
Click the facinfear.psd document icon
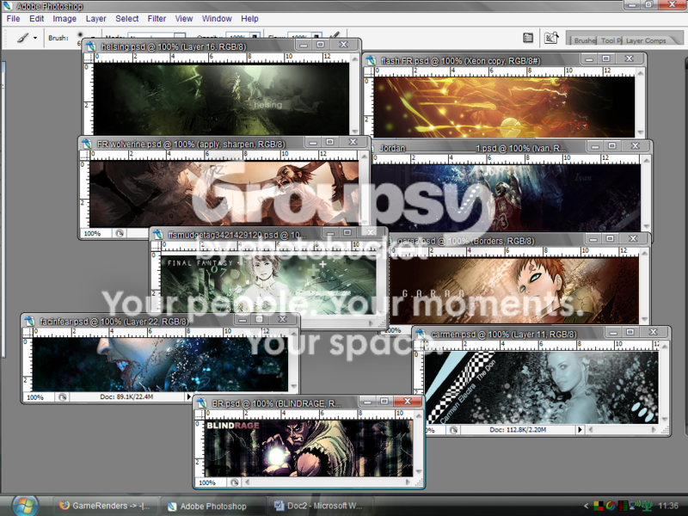29,321
